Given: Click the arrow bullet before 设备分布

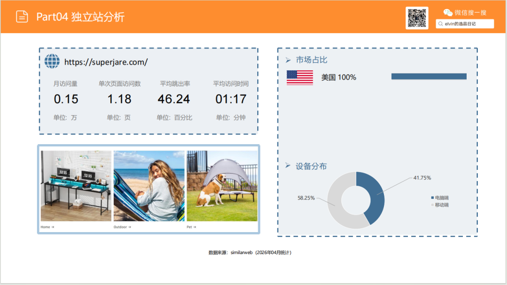Looking at the screenshot, I should [x=288, y=166].
